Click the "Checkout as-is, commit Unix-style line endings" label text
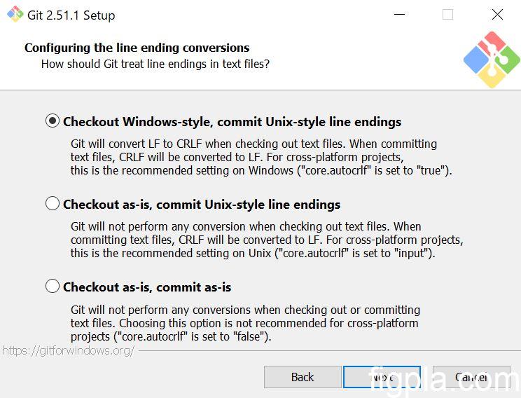 (202, 204)
